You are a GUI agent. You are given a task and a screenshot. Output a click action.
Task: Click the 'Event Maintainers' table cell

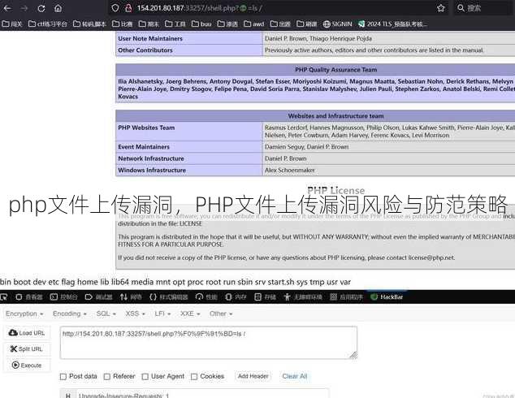click(189, 147)
